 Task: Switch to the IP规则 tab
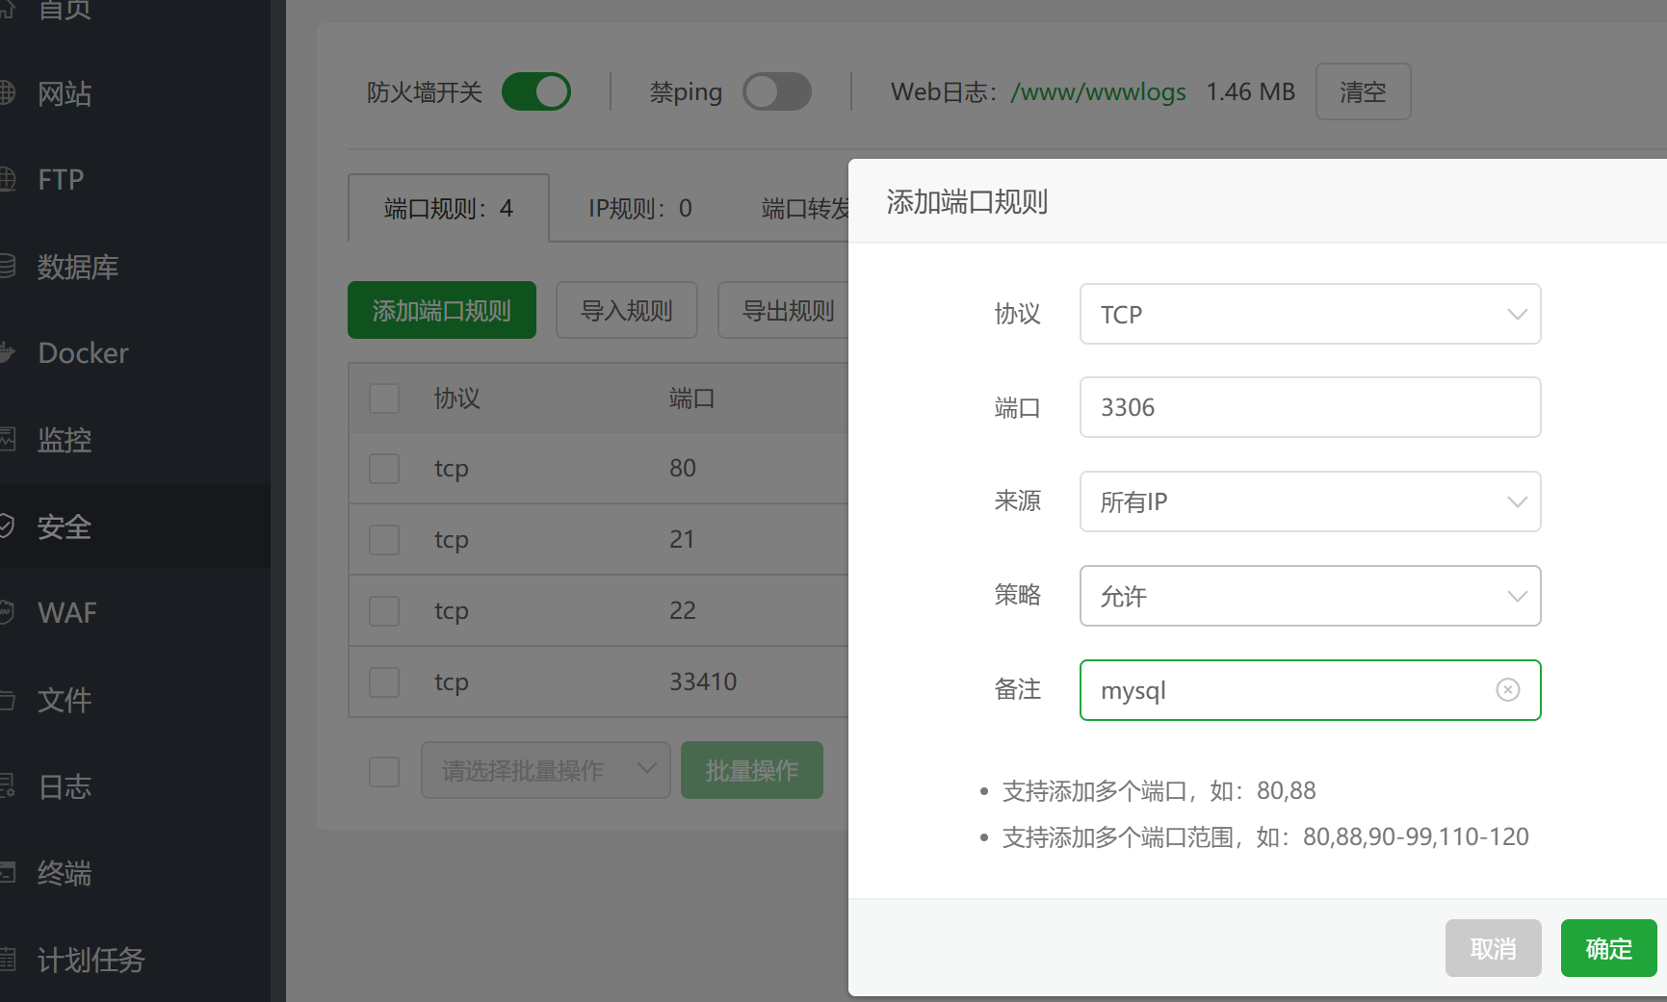coord(639,208)
